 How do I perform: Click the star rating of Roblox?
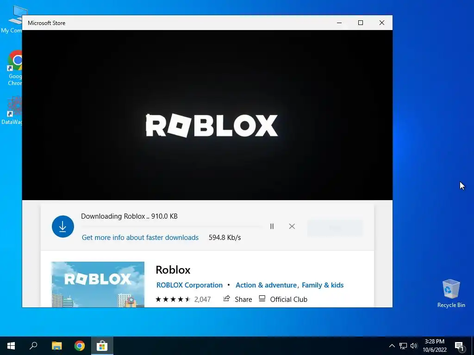click(x=173, y=299)
